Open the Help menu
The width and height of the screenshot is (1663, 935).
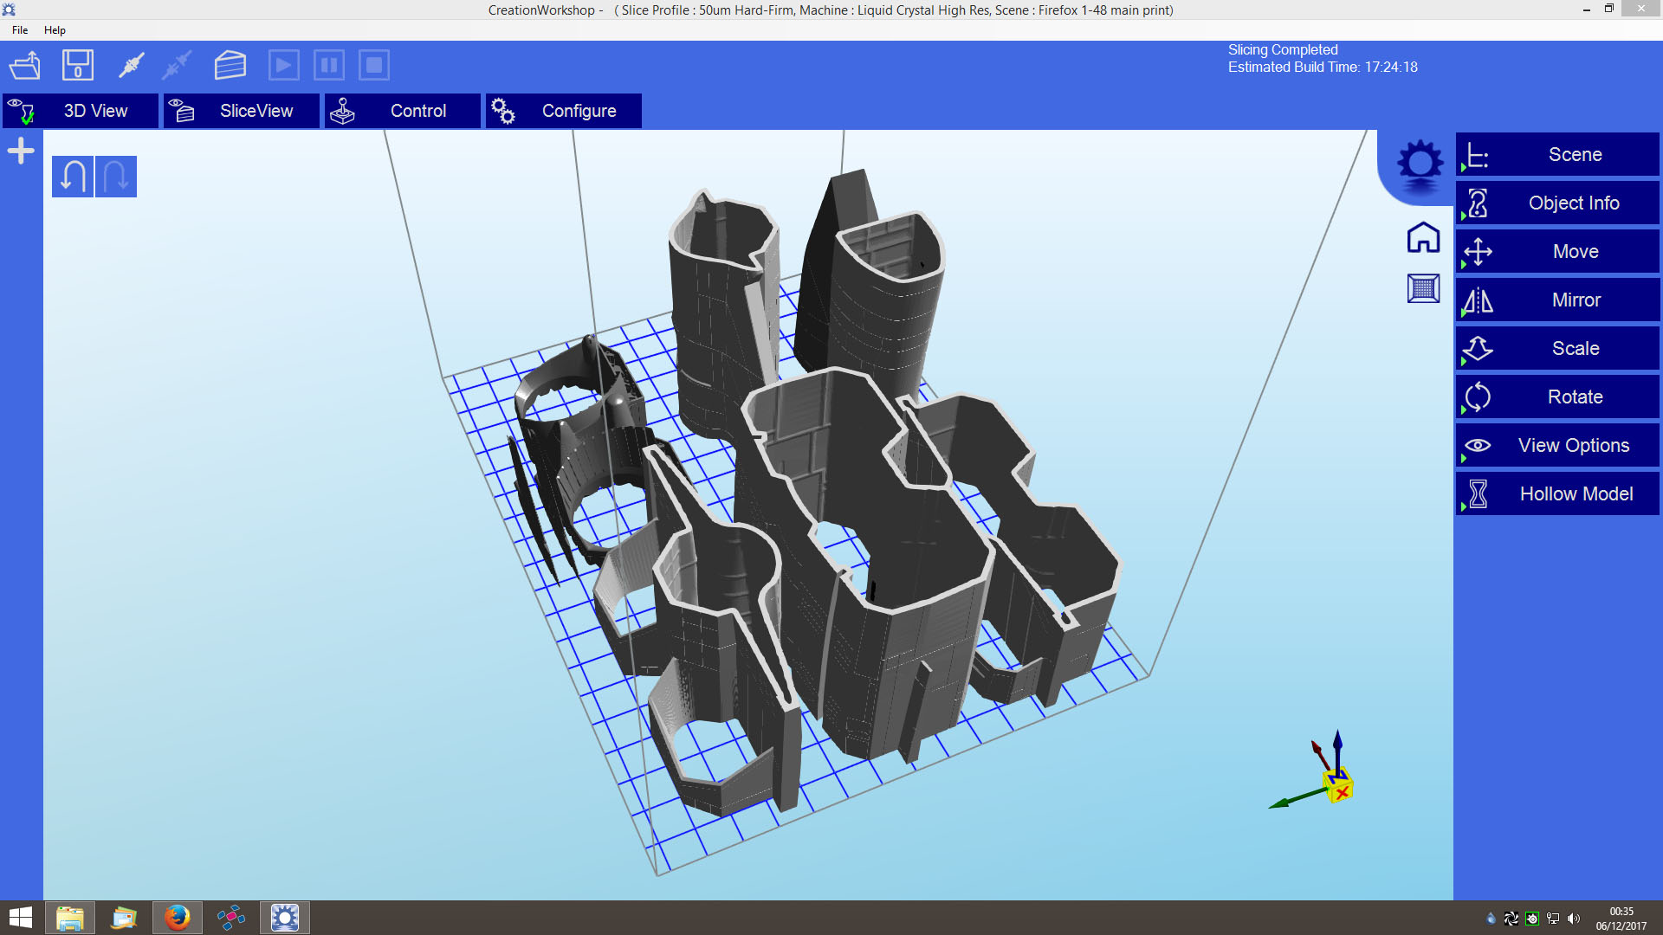[x=55, y=29]
